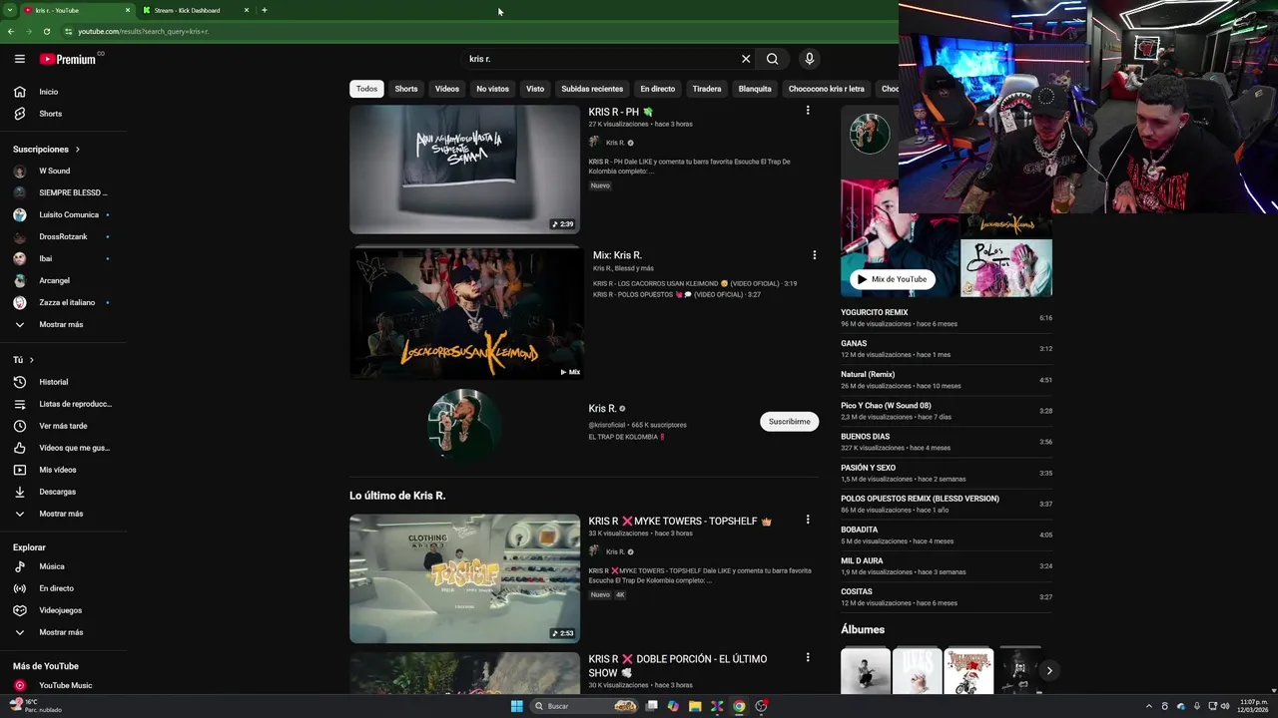Open the Suscripciones section chevron
Image resolution: width=1278 pixels, height=718 pixels.
tap(77, 150)
